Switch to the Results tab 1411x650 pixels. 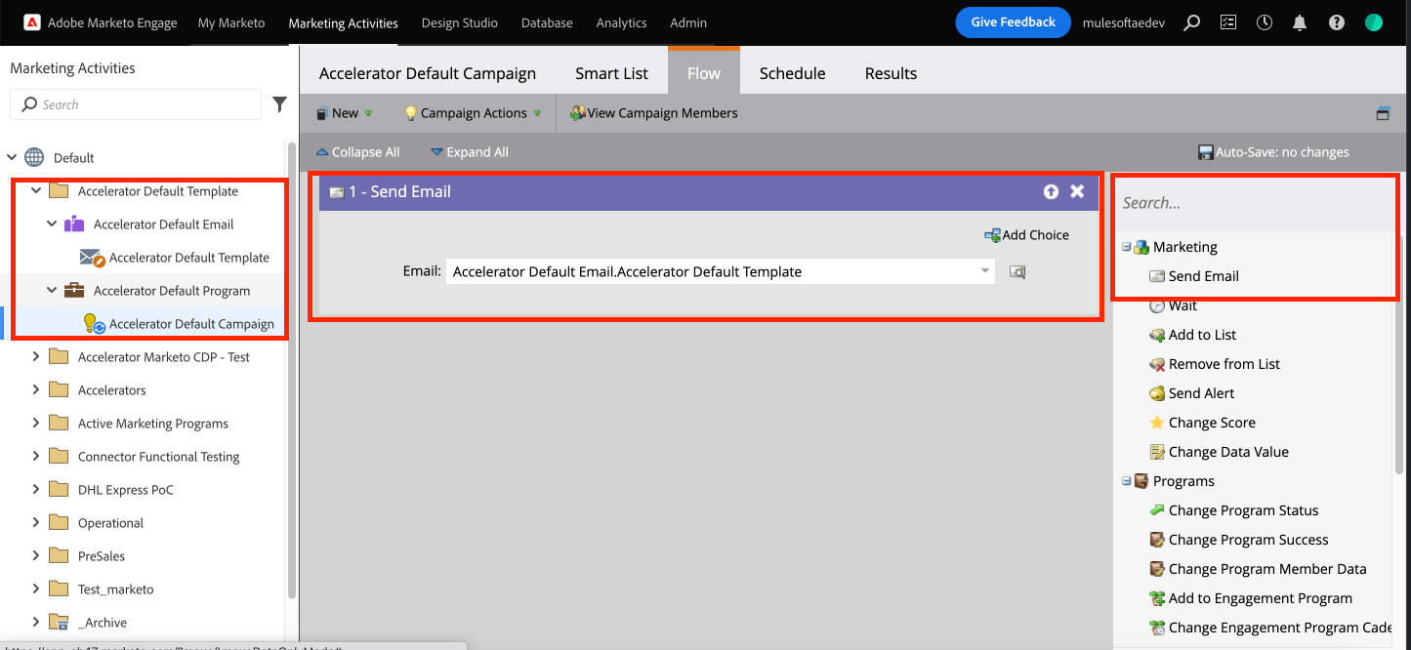pos(891,73)
